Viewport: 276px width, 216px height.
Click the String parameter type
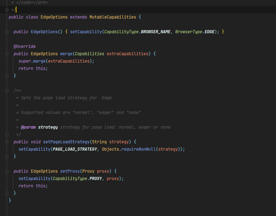[x=99, y=142]
